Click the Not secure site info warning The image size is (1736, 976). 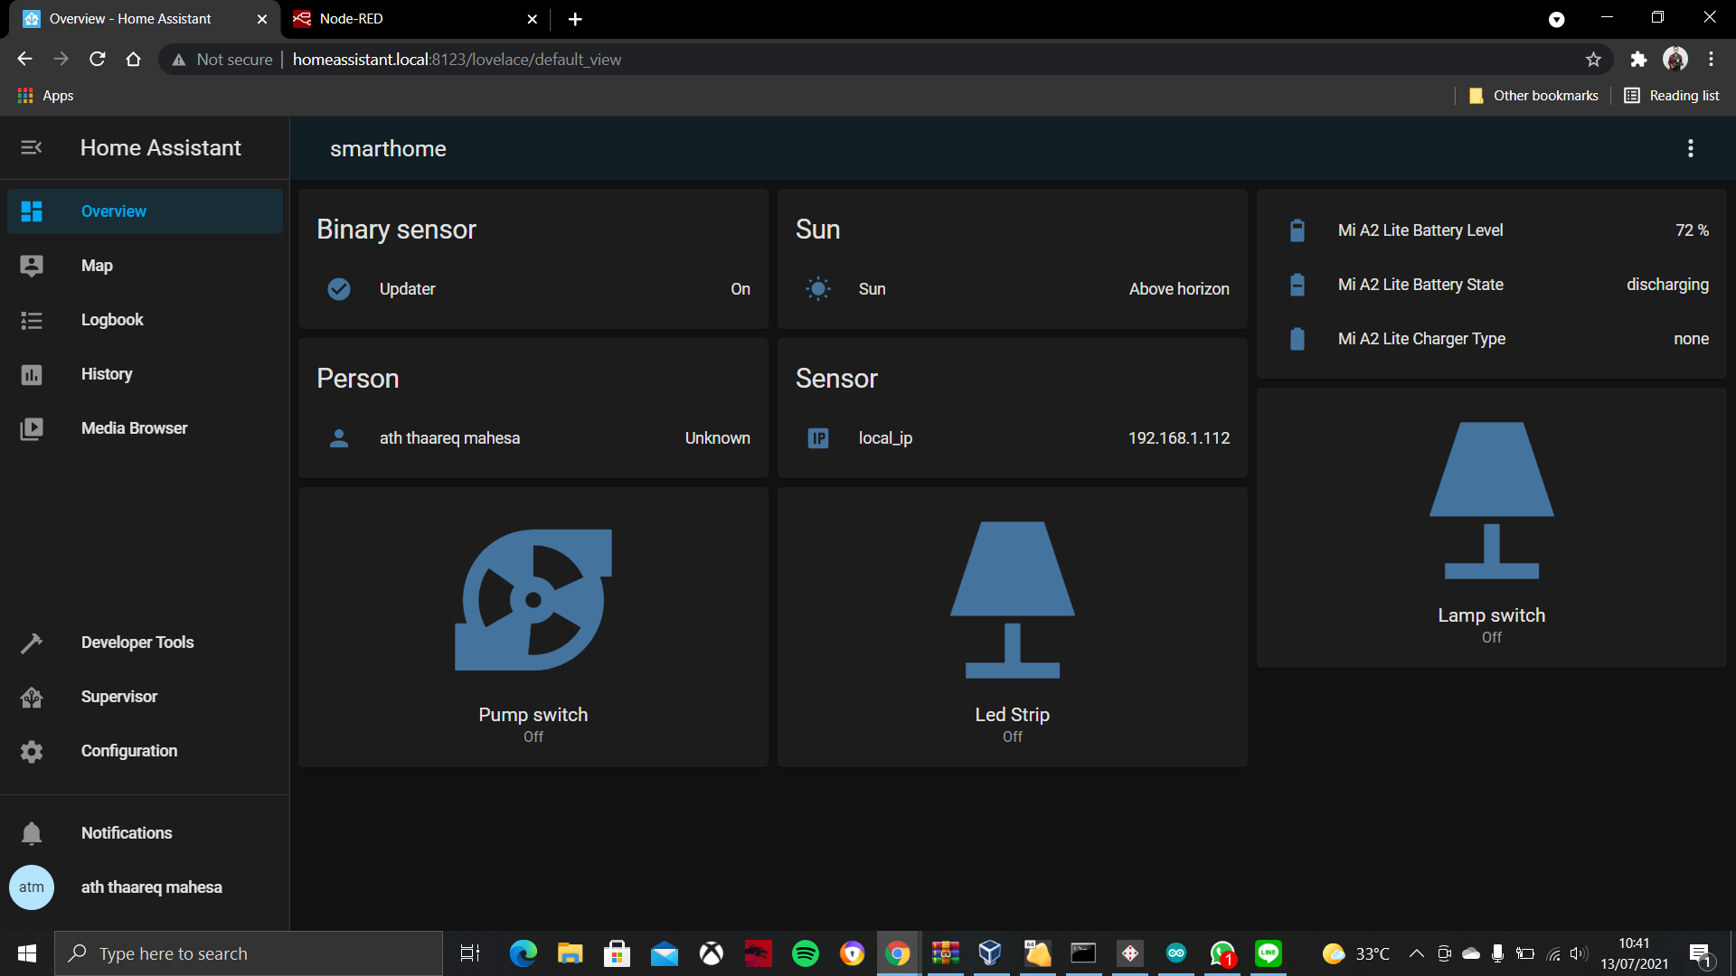tap(222, 60)
